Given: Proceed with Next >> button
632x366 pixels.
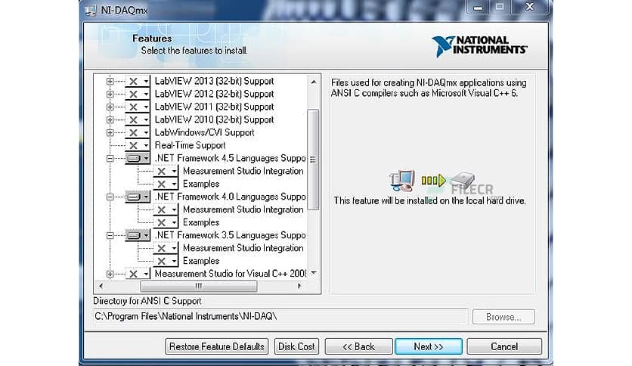Looking at the screenshot, I should point(429,346).
